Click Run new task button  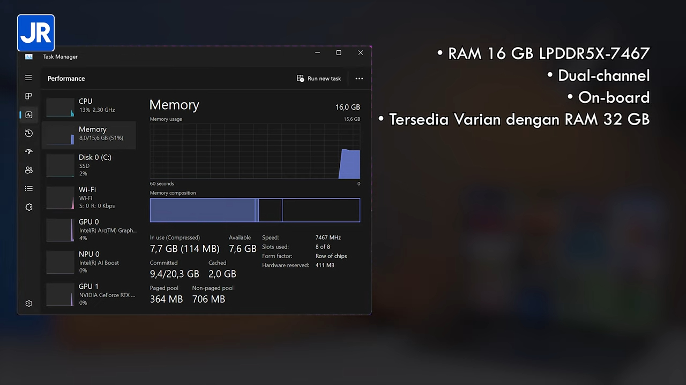point(319,78)
